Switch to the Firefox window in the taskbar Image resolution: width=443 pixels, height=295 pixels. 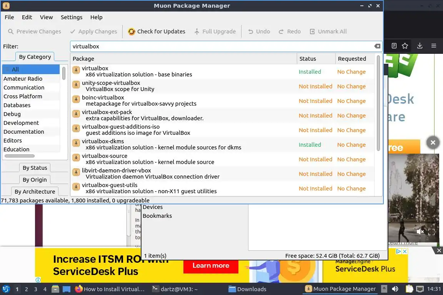[x=110, y=289]
